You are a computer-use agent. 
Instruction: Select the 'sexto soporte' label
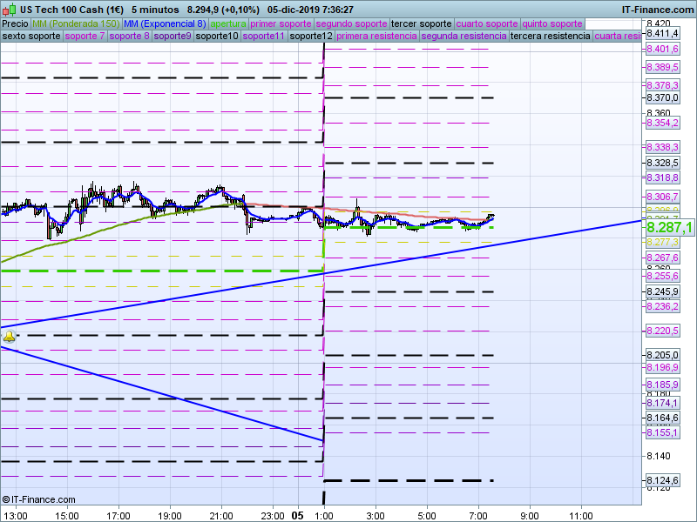[x=31, y=37]
